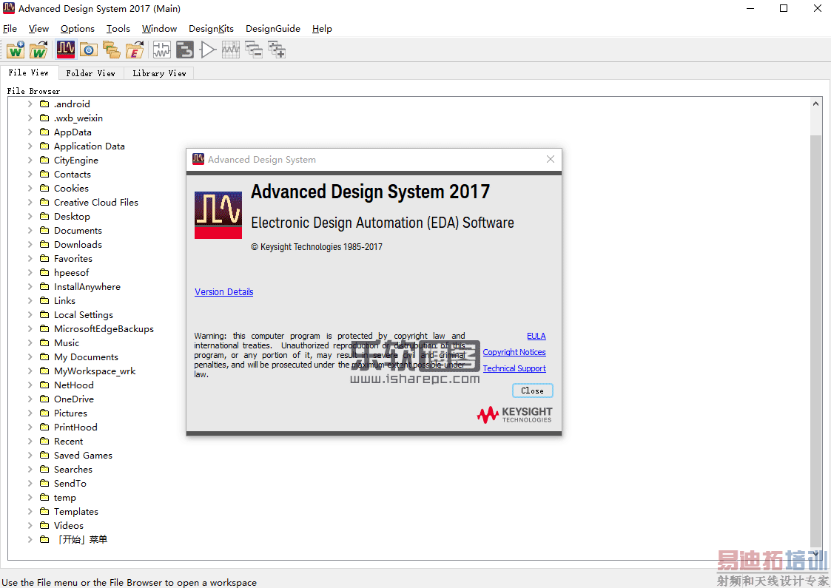Open the Help menu
Viewport: 831px width, 588px height.
click(322, 29)
